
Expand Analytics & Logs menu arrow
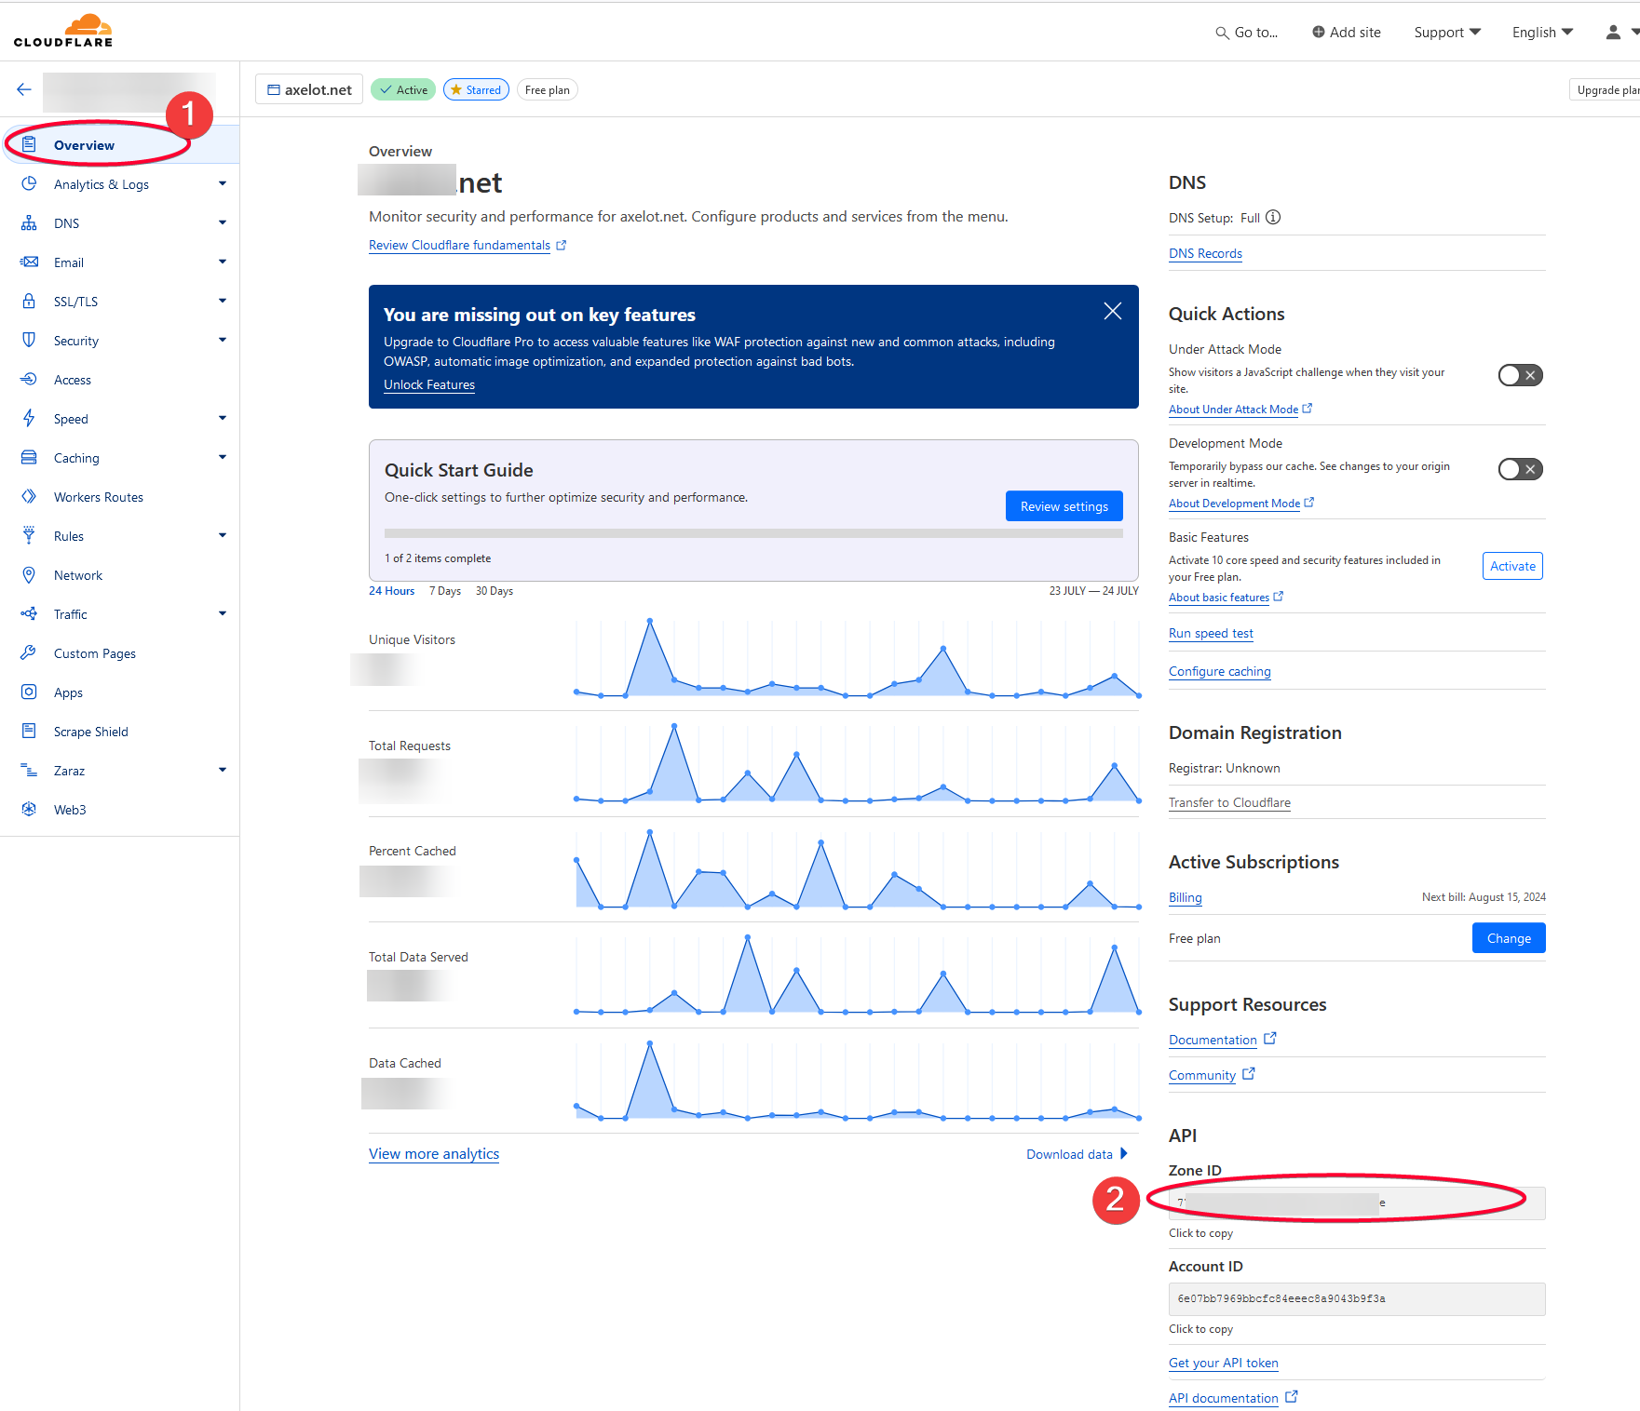coord(223,183)
